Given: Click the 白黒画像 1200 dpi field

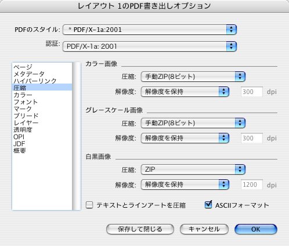Looking at the screenshot, I should pos(252,184).
